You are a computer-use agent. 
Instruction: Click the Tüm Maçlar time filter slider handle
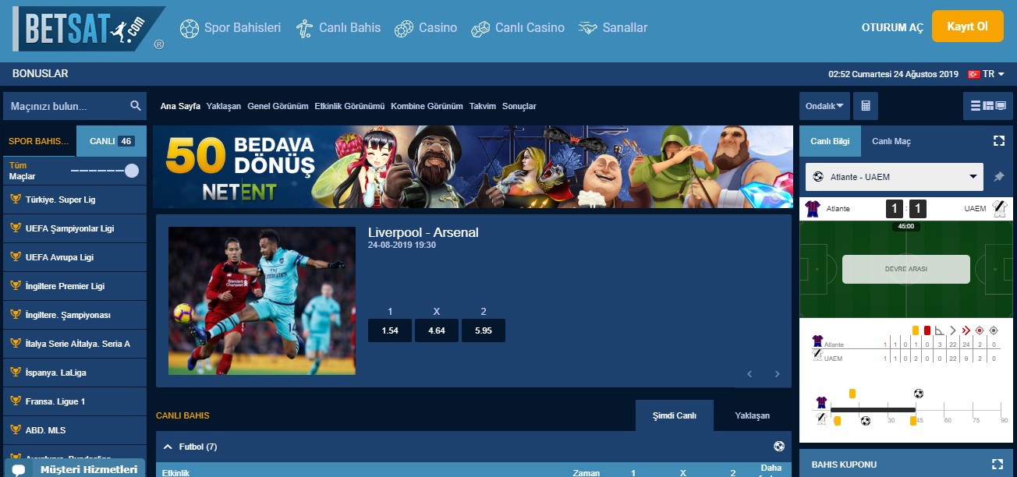point(132,171)
